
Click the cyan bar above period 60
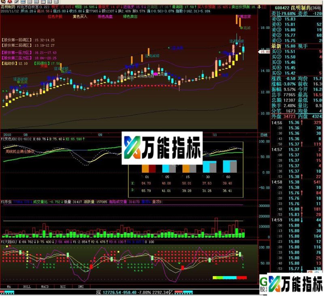click(x=226, y=167)
